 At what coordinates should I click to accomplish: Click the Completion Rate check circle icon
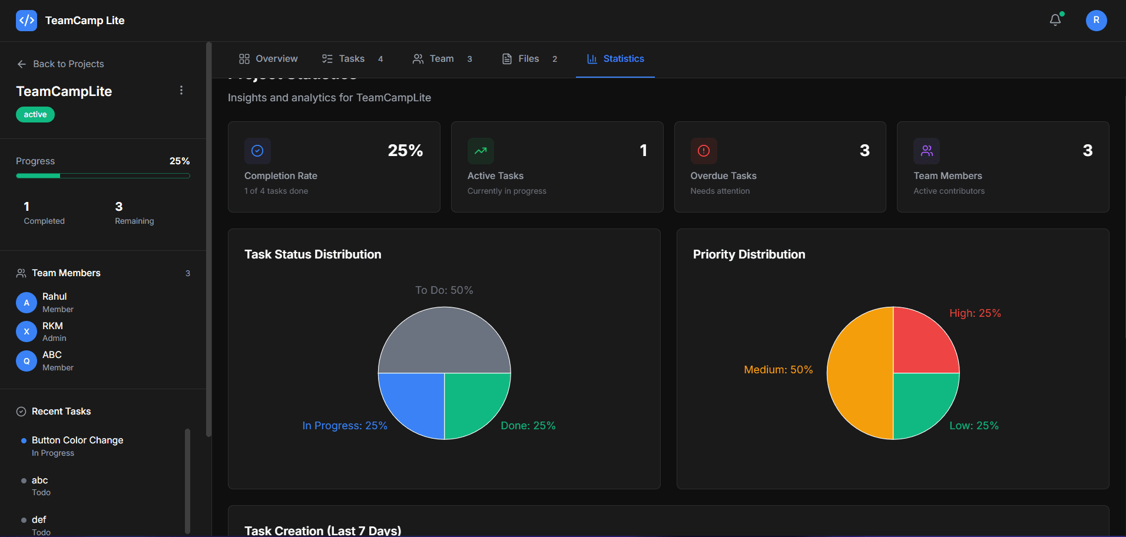(x=257, y=151)
